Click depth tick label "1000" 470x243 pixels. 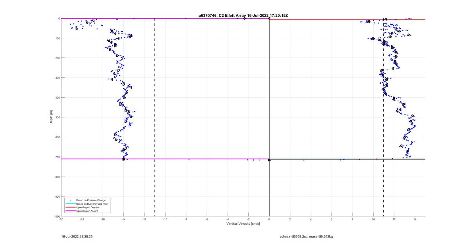[x=57, y=216]
